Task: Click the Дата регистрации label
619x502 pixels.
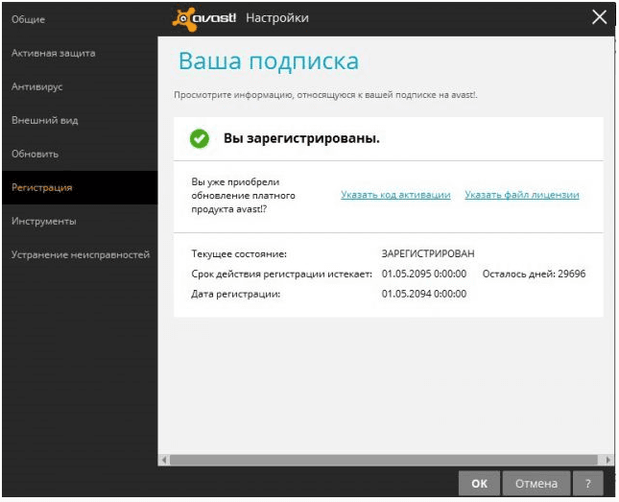Action: [236, 295]
